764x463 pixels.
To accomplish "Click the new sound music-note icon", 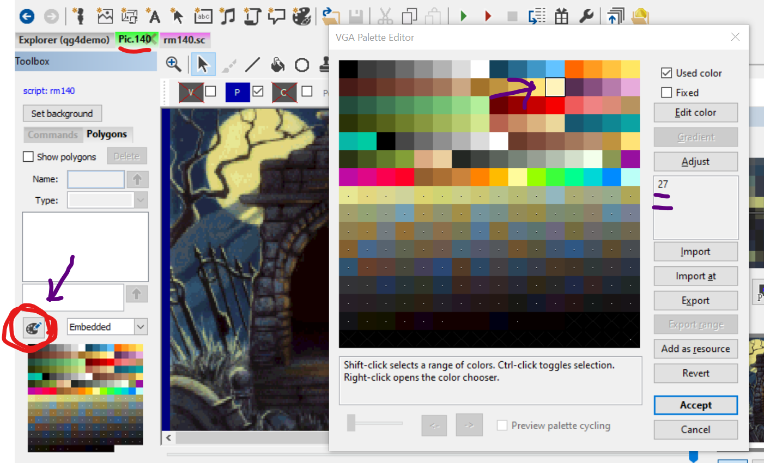I will (x=228, y=16).
